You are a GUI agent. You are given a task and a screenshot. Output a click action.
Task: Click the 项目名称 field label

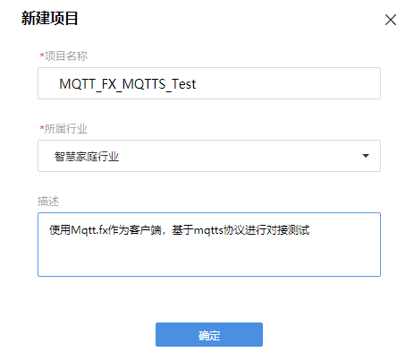tap(66, 56)
